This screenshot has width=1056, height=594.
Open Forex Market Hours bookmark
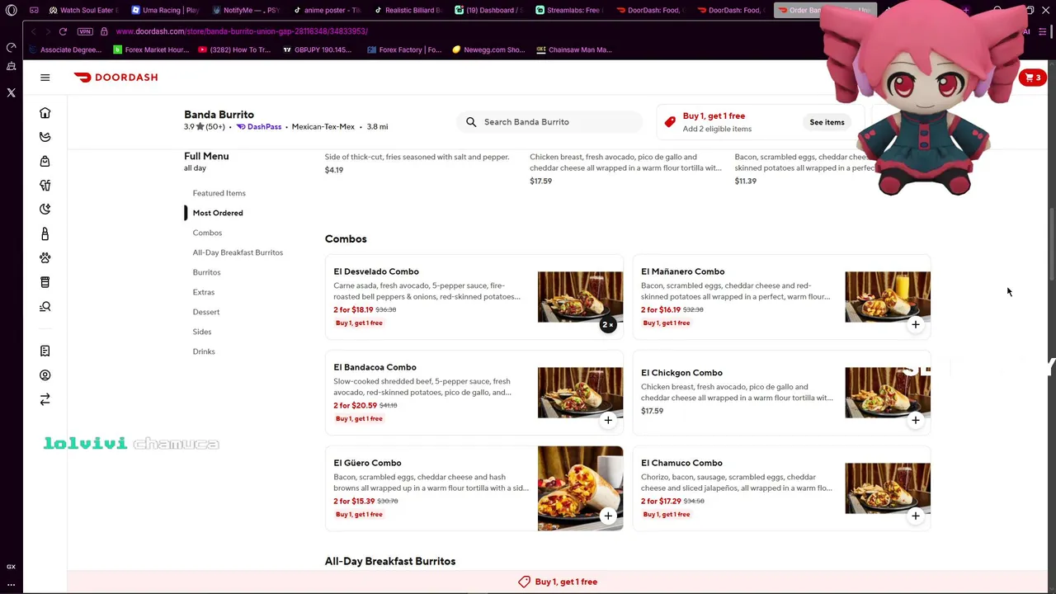(x=151, y=49)
